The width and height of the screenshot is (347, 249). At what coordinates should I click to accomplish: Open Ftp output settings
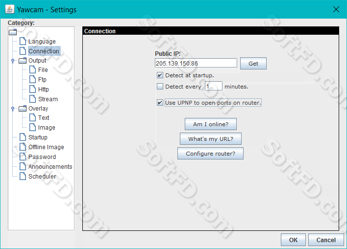42,80
